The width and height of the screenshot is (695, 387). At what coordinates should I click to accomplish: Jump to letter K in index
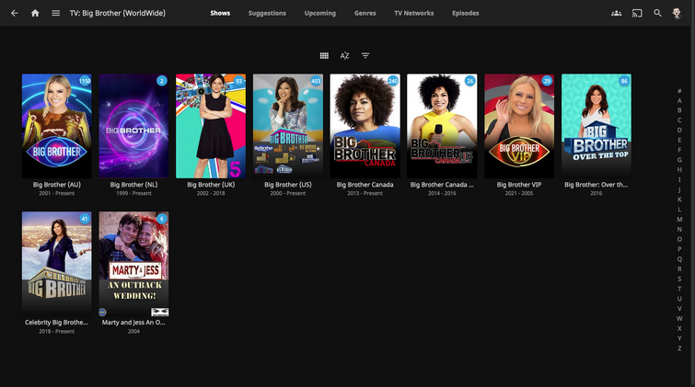(x=679, y=199)
